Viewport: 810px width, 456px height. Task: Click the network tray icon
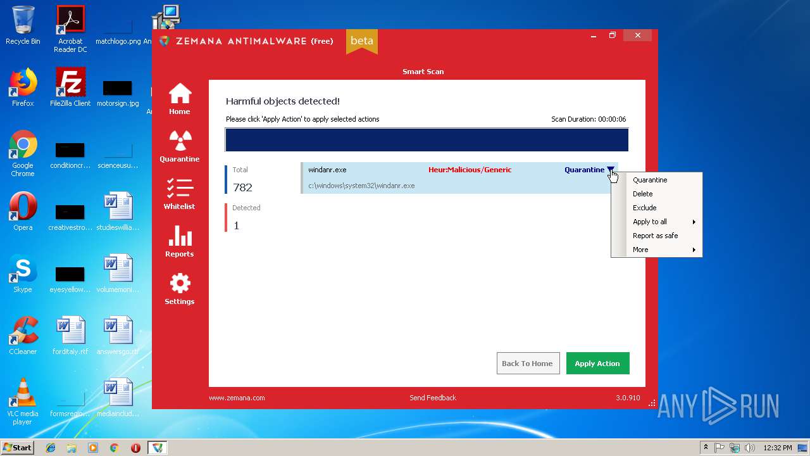pos(735,448)
